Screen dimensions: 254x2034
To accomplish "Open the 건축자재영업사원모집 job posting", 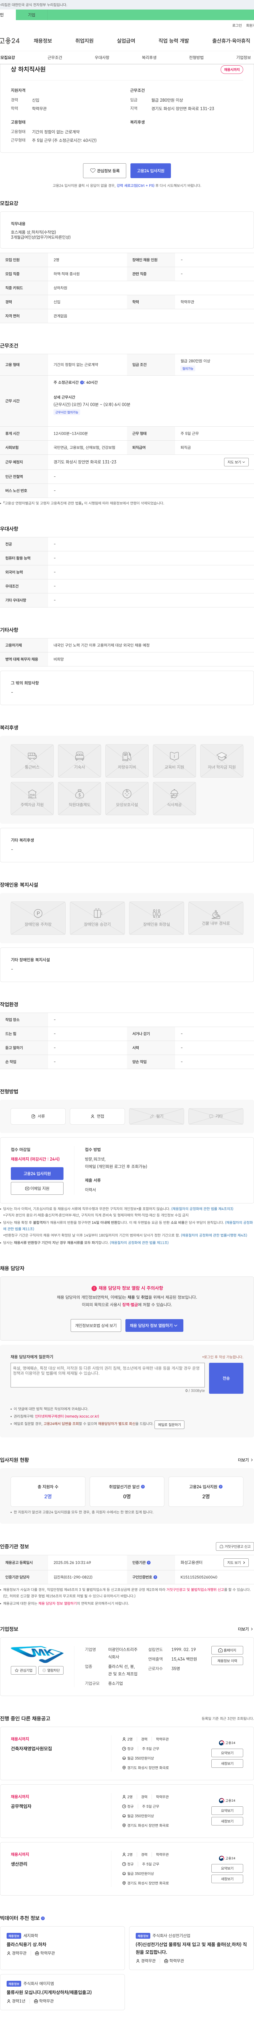I will click(x=31, y=1748).
